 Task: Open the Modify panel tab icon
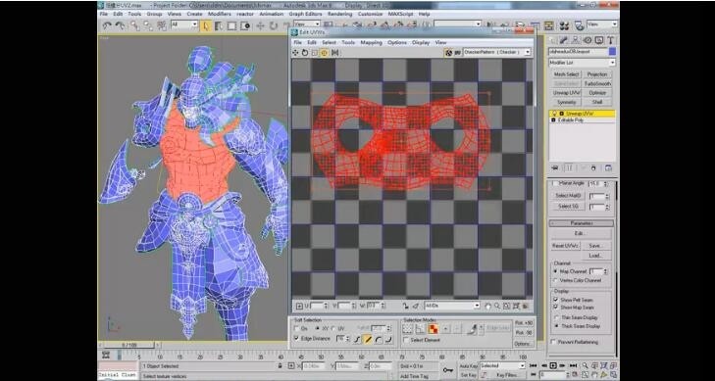pyautogui.click(x=564, y=40)
